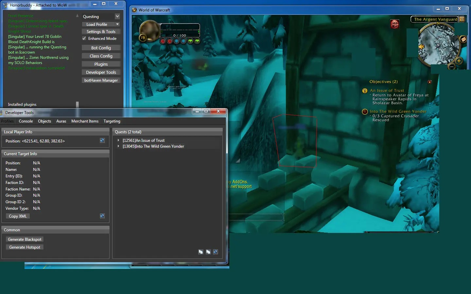Screen dimensions: 471x294
Task: Toggle the Enhanced Mode checkbox
Action: pos(84,39)
